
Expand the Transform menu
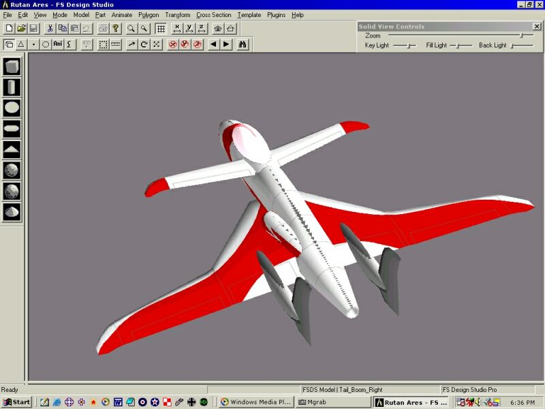point(177,14)
